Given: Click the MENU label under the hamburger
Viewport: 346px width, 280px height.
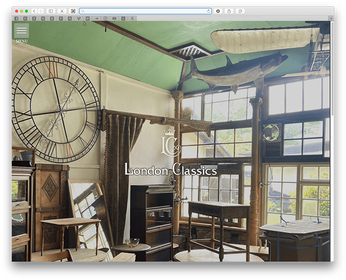Looking at the screenshot, I should pos(22,41).
